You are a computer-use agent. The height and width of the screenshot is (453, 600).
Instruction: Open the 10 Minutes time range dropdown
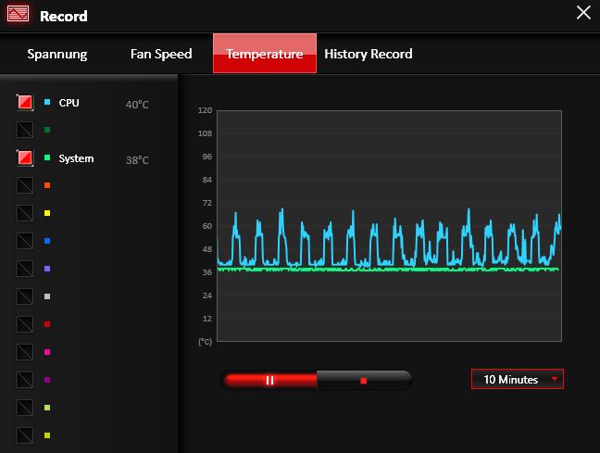click(x=518, y=379)
